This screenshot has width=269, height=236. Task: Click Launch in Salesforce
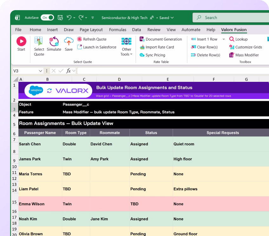point(97,47)
